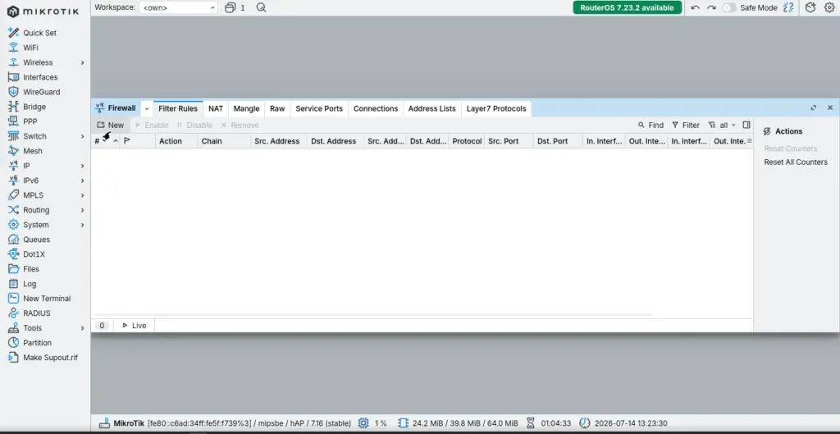Switch to the Connections tab

(x=376, y=108)
